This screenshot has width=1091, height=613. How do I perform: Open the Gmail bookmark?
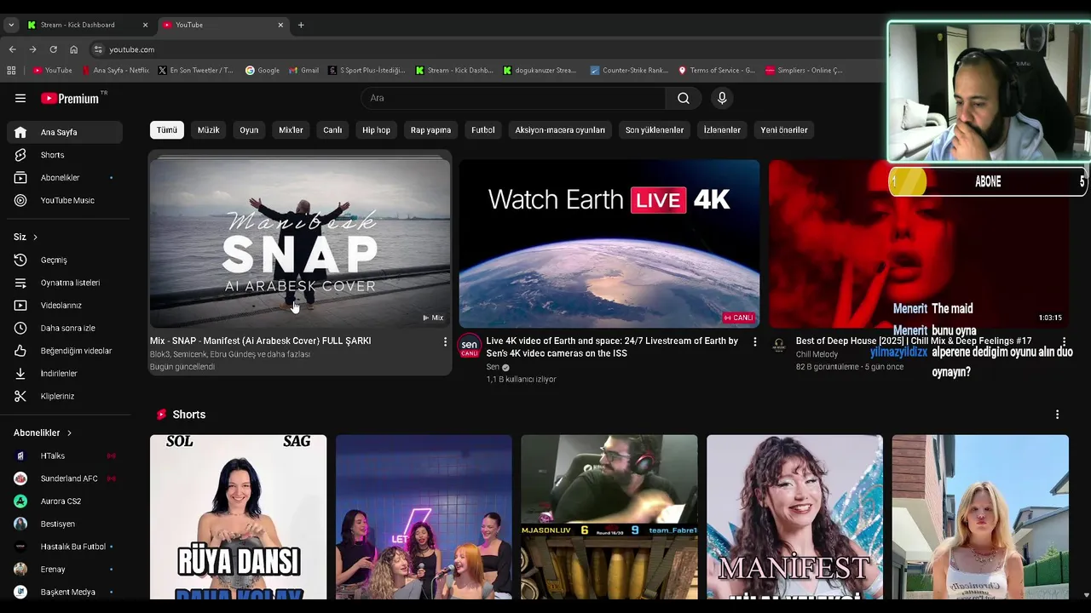point(304,71)
